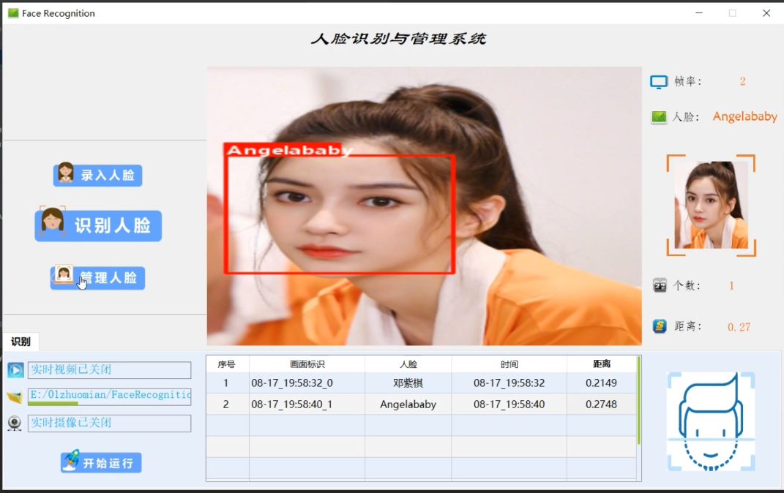Viewport: 784px width, 493px height.
Task: Click the S icon next to 距离
Action: coord(660,327)
